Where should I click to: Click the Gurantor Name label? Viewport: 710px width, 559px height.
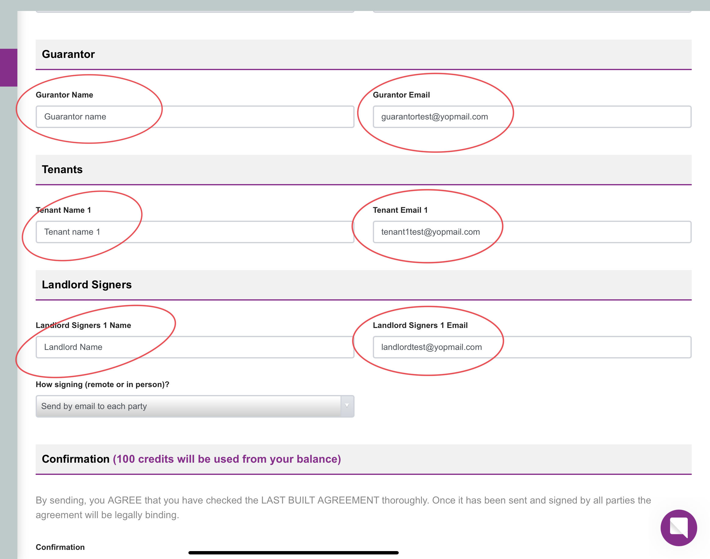pyautogui.click(x=65, y=95)
